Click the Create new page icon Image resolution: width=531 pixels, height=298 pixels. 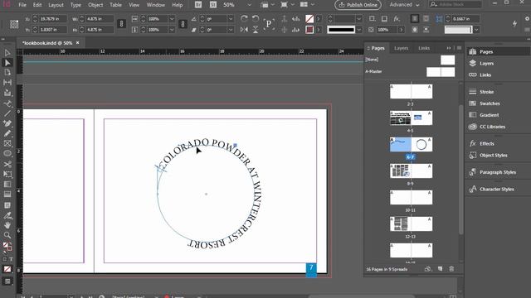[440, 269]
